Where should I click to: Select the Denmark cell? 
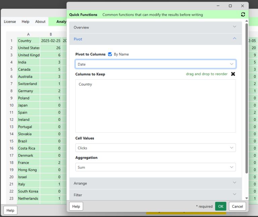point(28,155)
